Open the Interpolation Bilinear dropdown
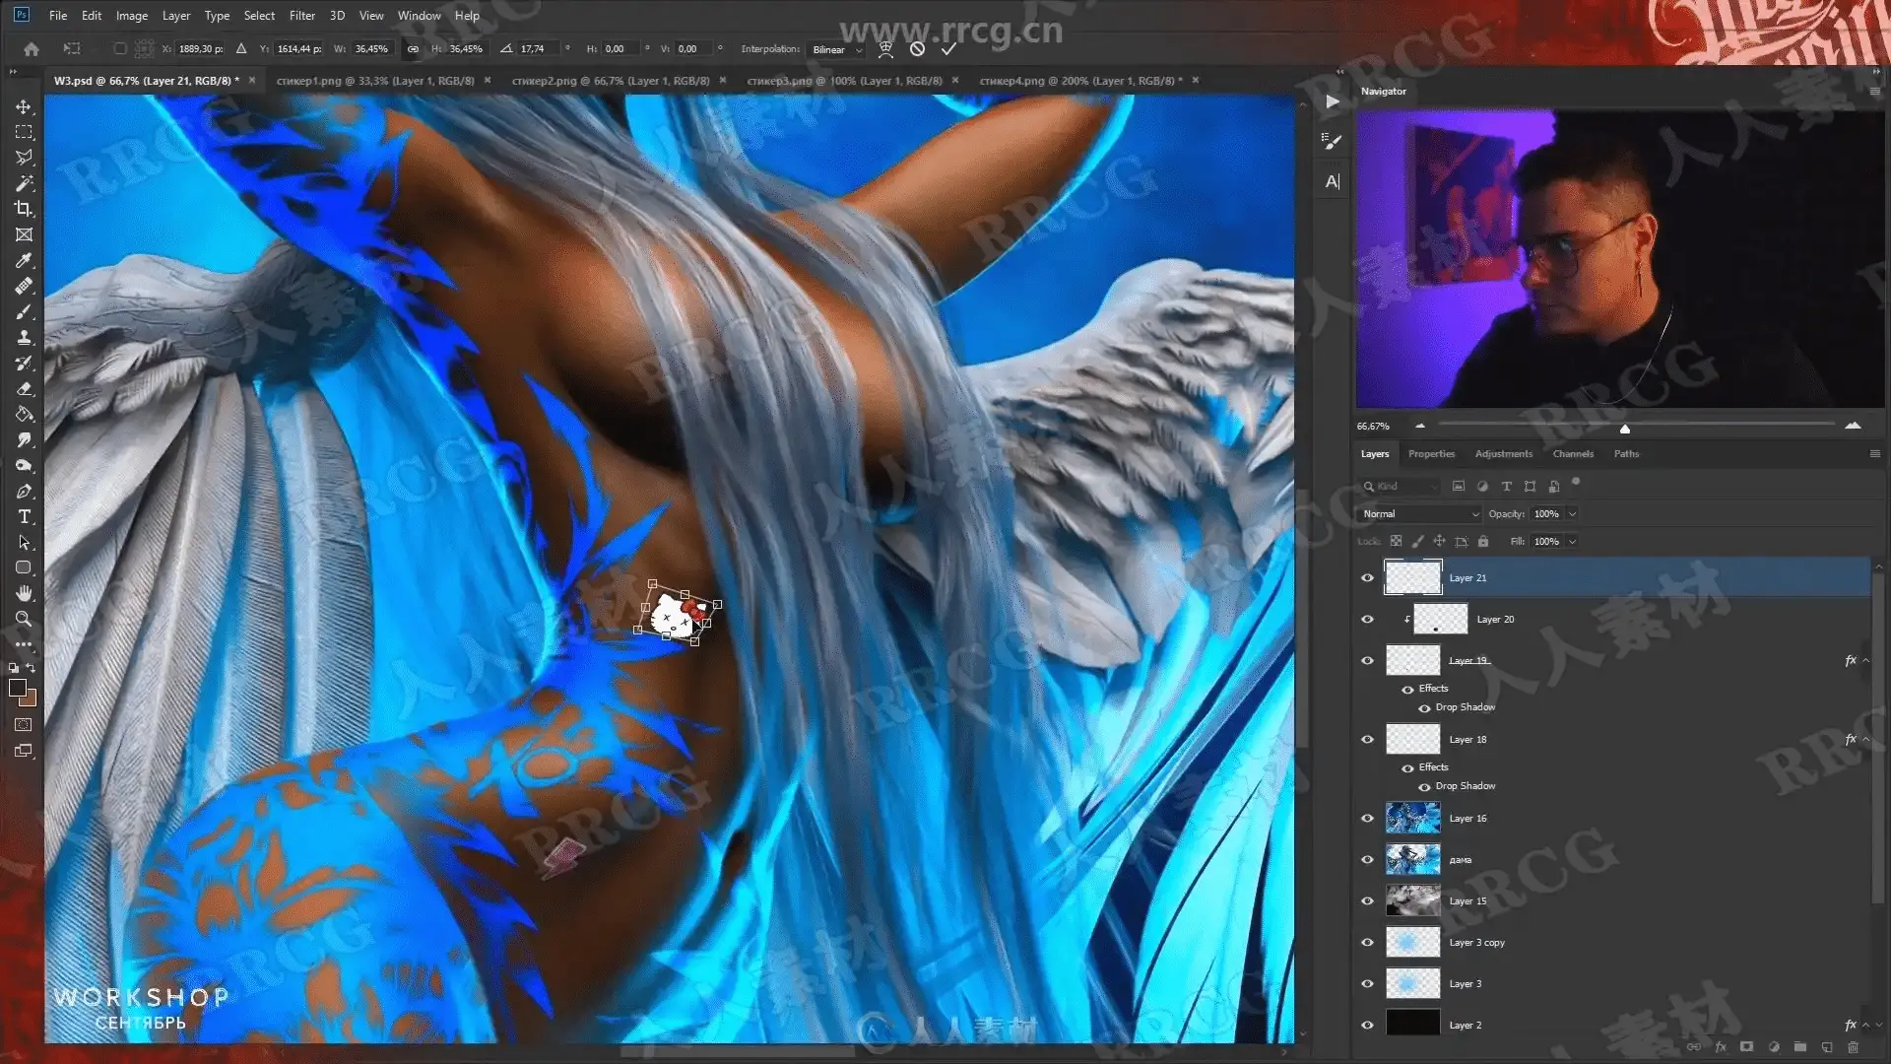The image size is (1891, 1064). (x=836, y=49)
